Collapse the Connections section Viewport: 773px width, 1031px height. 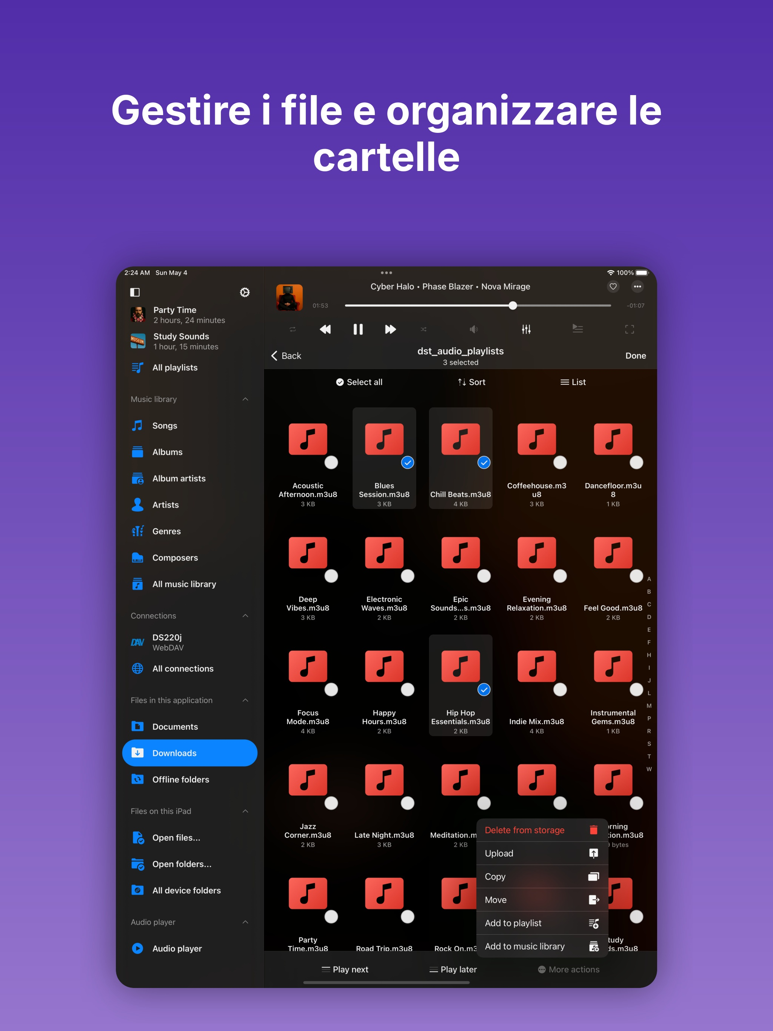[x=245, y=616]
